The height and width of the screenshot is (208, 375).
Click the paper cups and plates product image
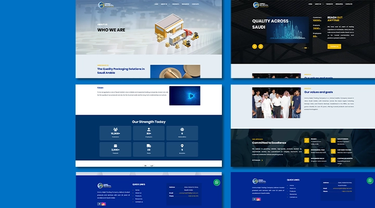point(176,71)
